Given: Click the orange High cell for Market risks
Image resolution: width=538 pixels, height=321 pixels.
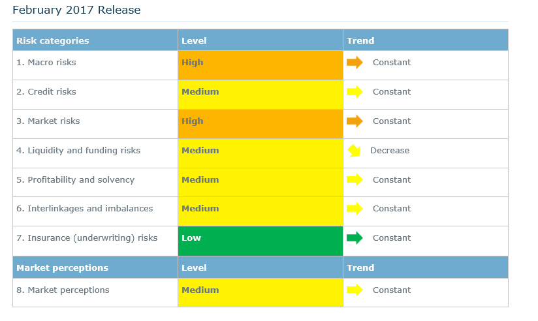Looking at the screenshot, I should click(260, 124).
